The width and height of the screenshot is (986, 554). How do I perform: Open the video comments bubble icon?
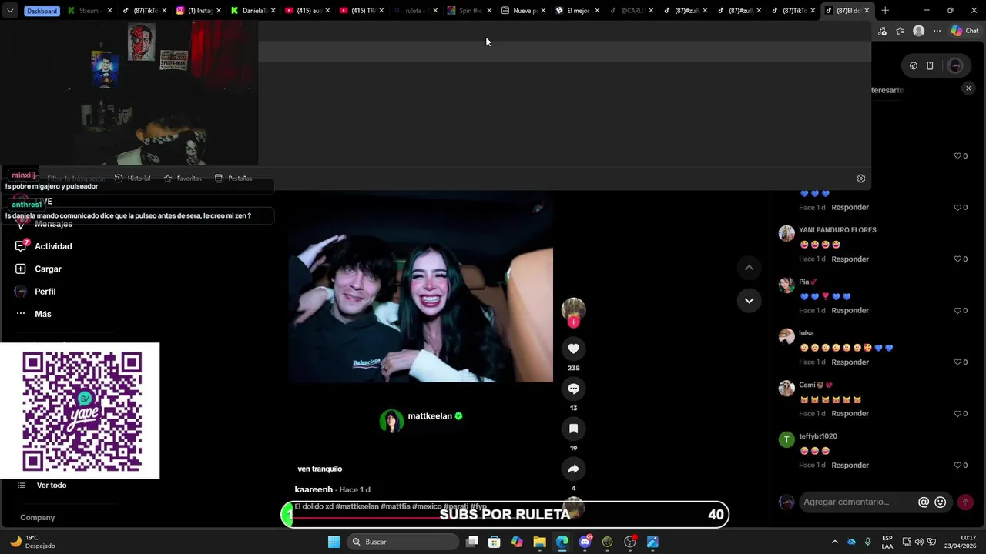click(573, 389)
